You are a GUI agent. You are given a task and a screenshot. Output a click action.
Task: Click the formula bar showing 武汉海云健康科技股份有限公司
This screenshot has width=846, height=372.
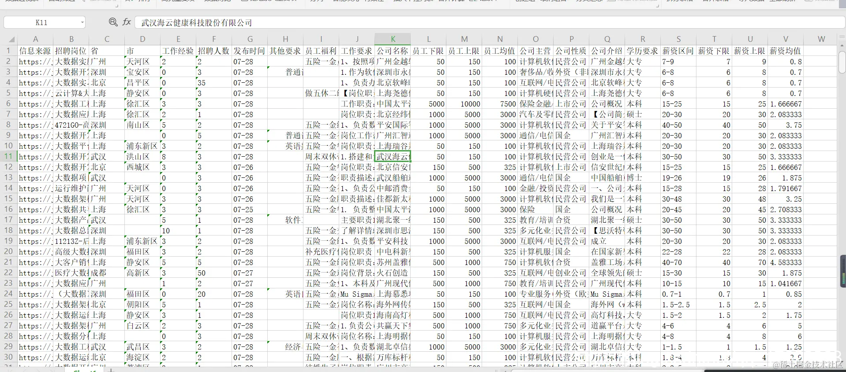(x=490, y=22)
